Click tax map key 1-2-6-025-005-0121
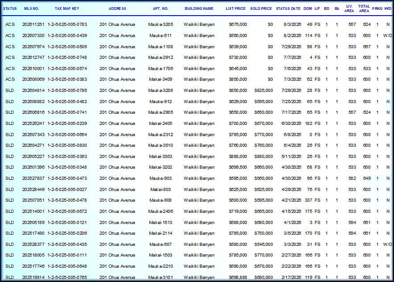 pos(67,223)
